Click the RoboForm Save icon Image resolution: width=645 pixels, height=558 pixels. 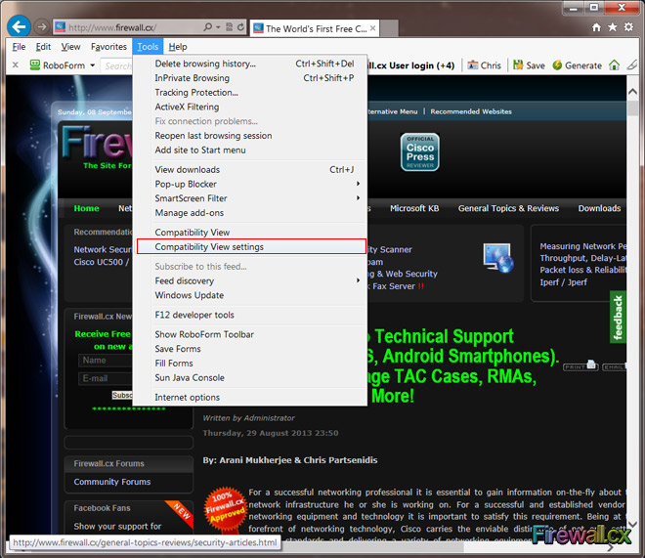518,64
